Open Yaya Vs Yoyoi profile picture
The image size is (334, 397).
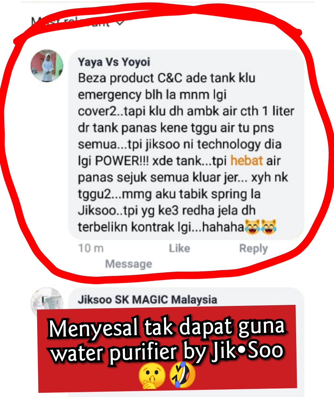[x=47, y=66]
